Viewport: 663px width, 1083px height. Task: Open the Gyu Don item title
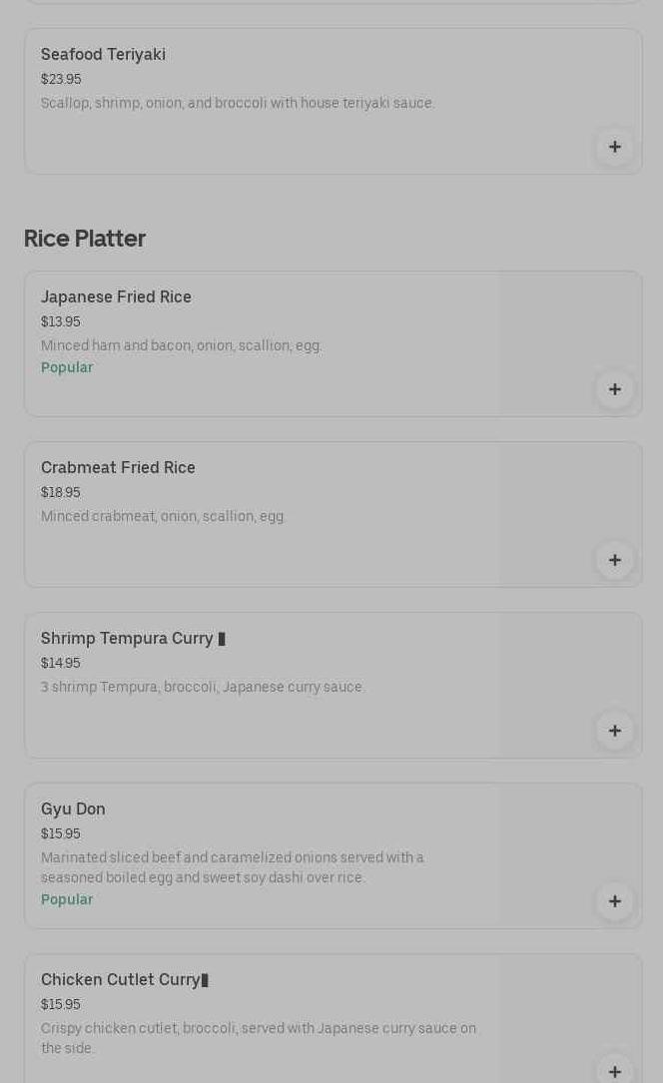(73, 810)
